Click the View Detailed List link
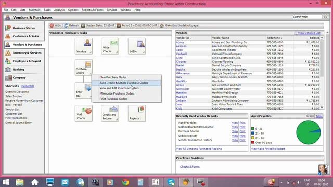Viewport: 333px width, 187px height. pos(309,33)
